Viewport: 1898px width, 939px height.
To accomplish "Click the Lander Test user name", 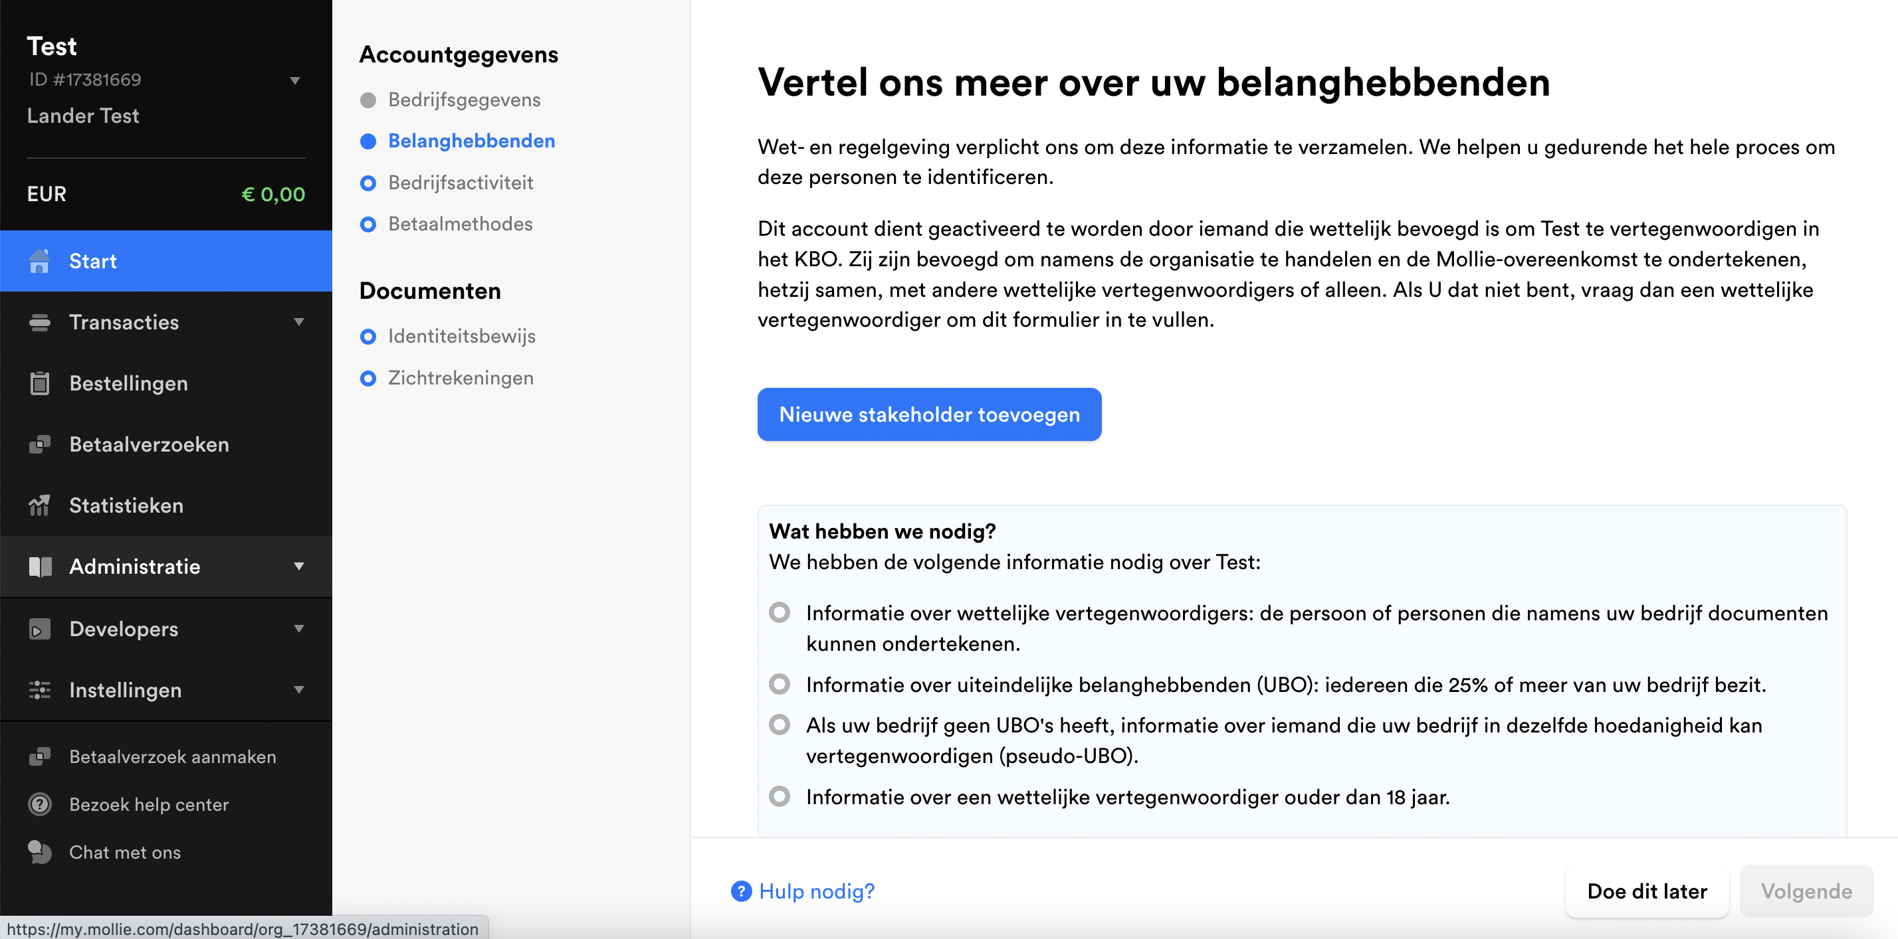I will click(x=82, y=116).
